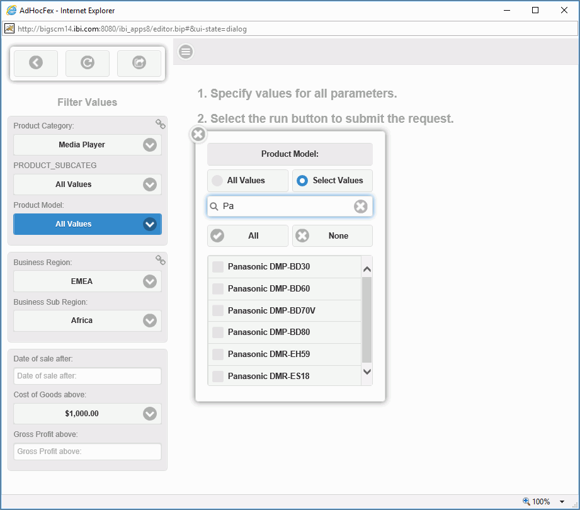This screenshot has height=510, width=580.
Task: Click the back arrow icon in the toolbar
Action: click(x=35, y=63)
